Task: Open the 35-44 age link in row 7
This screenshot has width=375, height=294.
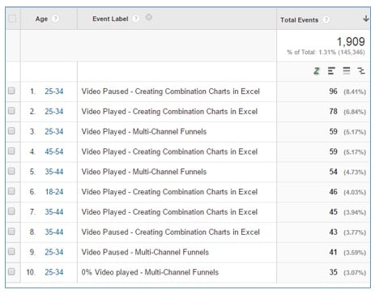Action: click(54, 211)
